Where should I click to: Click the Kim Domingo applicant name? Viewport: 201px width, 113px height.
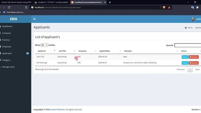(x=42, y=63)
